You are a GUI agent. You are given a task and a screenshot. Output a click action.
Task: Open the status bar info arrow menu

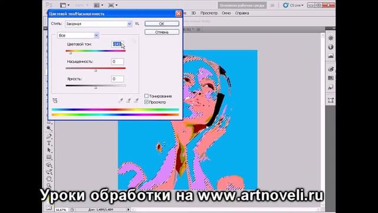(x=128, y=209)
